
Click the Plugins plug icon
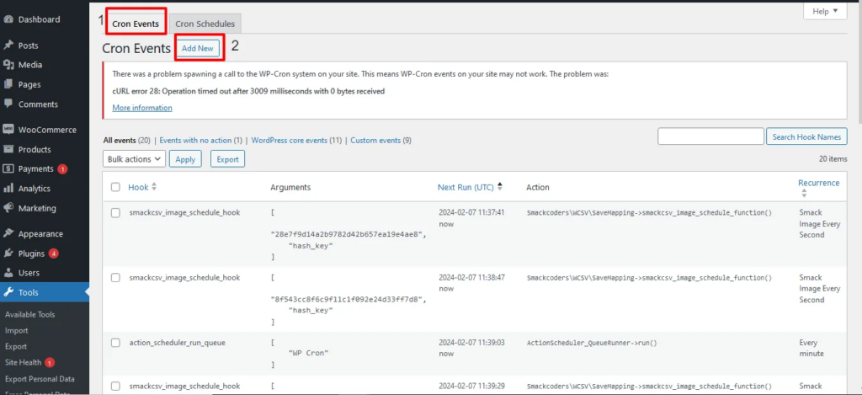click(8, 254)
